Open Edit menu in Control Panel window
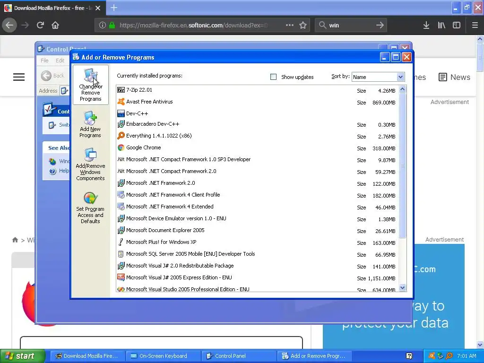The image size is (484, 363). [x=60, y=60]
